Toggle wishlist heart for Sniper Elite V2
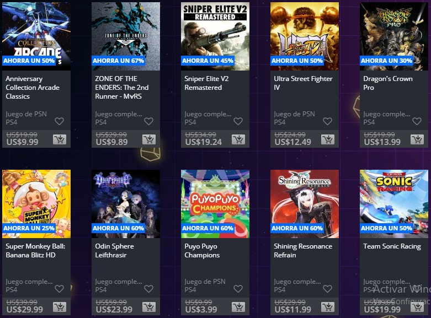 tap(238, 121)
